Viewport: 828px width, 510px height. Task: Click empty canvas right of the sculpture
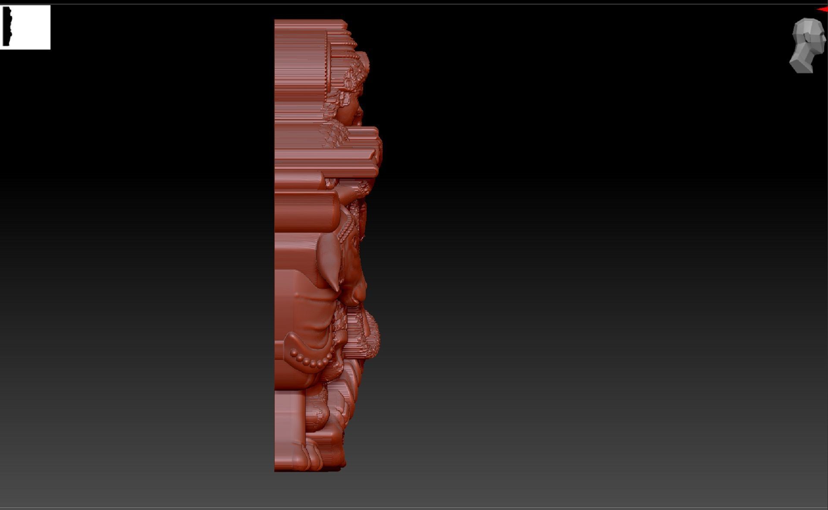coord(561,259)
